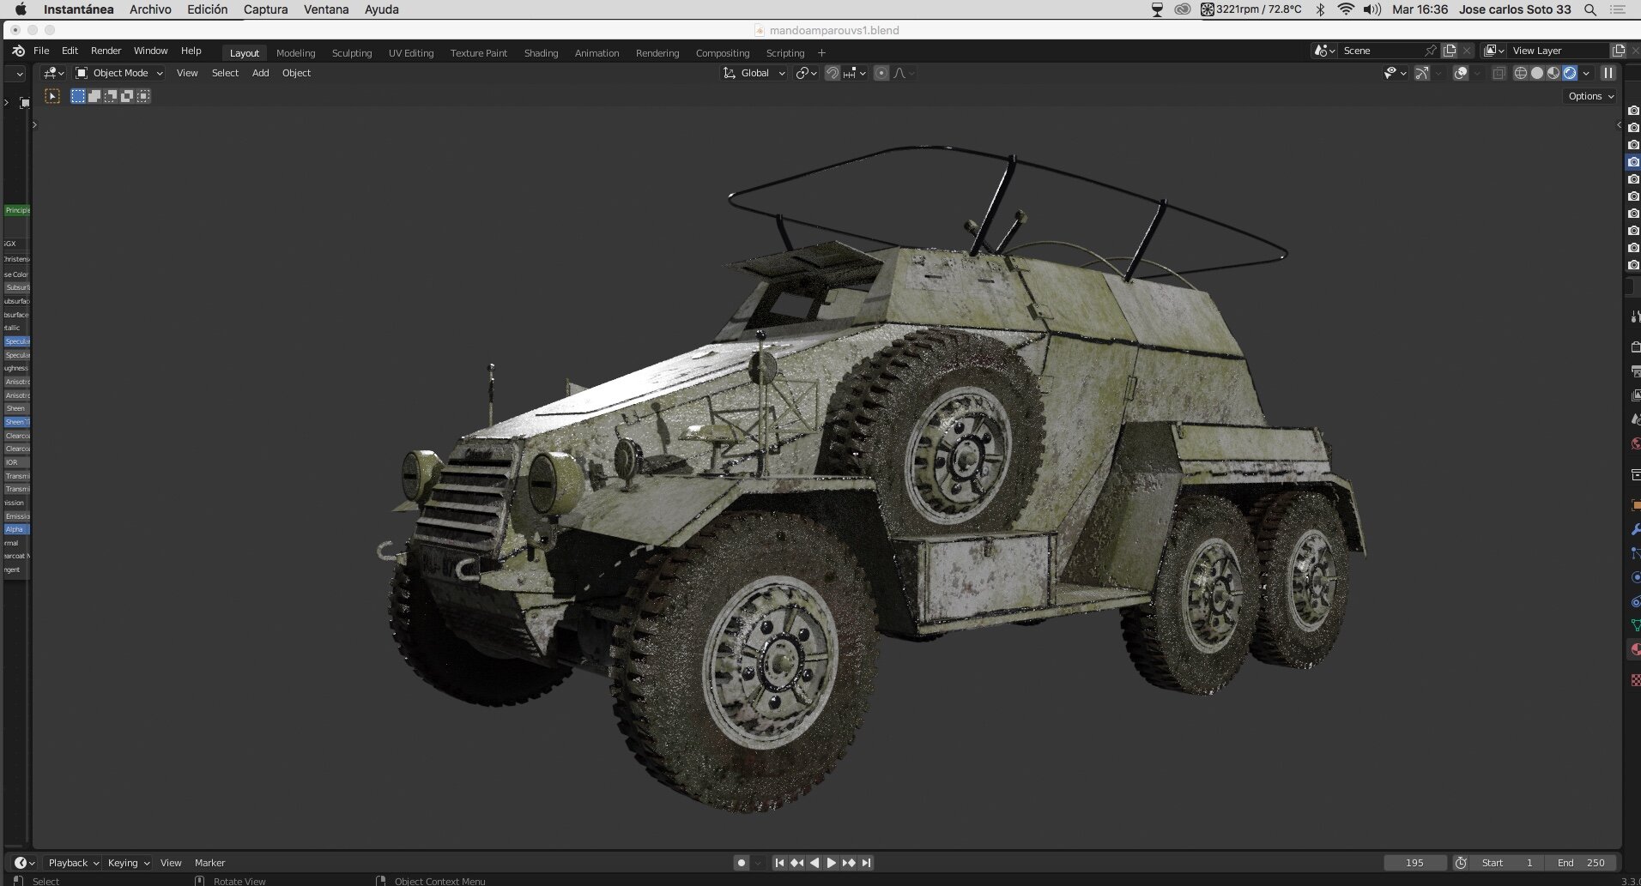Play animation in reverse
The image size is (1641, 886).
coord(814,863)
